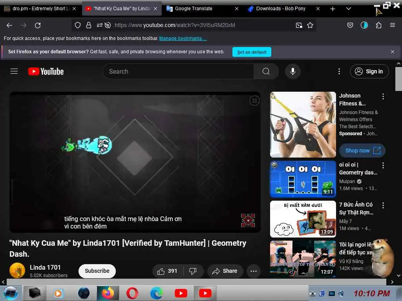
Task: Open media player taskbar icon
Action: (58, 293)
